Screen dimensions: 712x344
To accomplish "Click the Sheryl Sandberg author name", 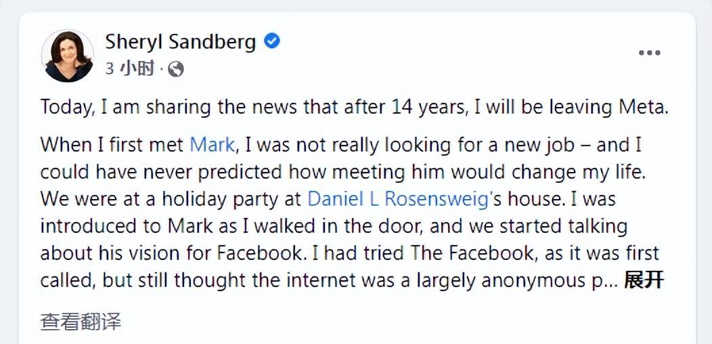I will 180,42.
